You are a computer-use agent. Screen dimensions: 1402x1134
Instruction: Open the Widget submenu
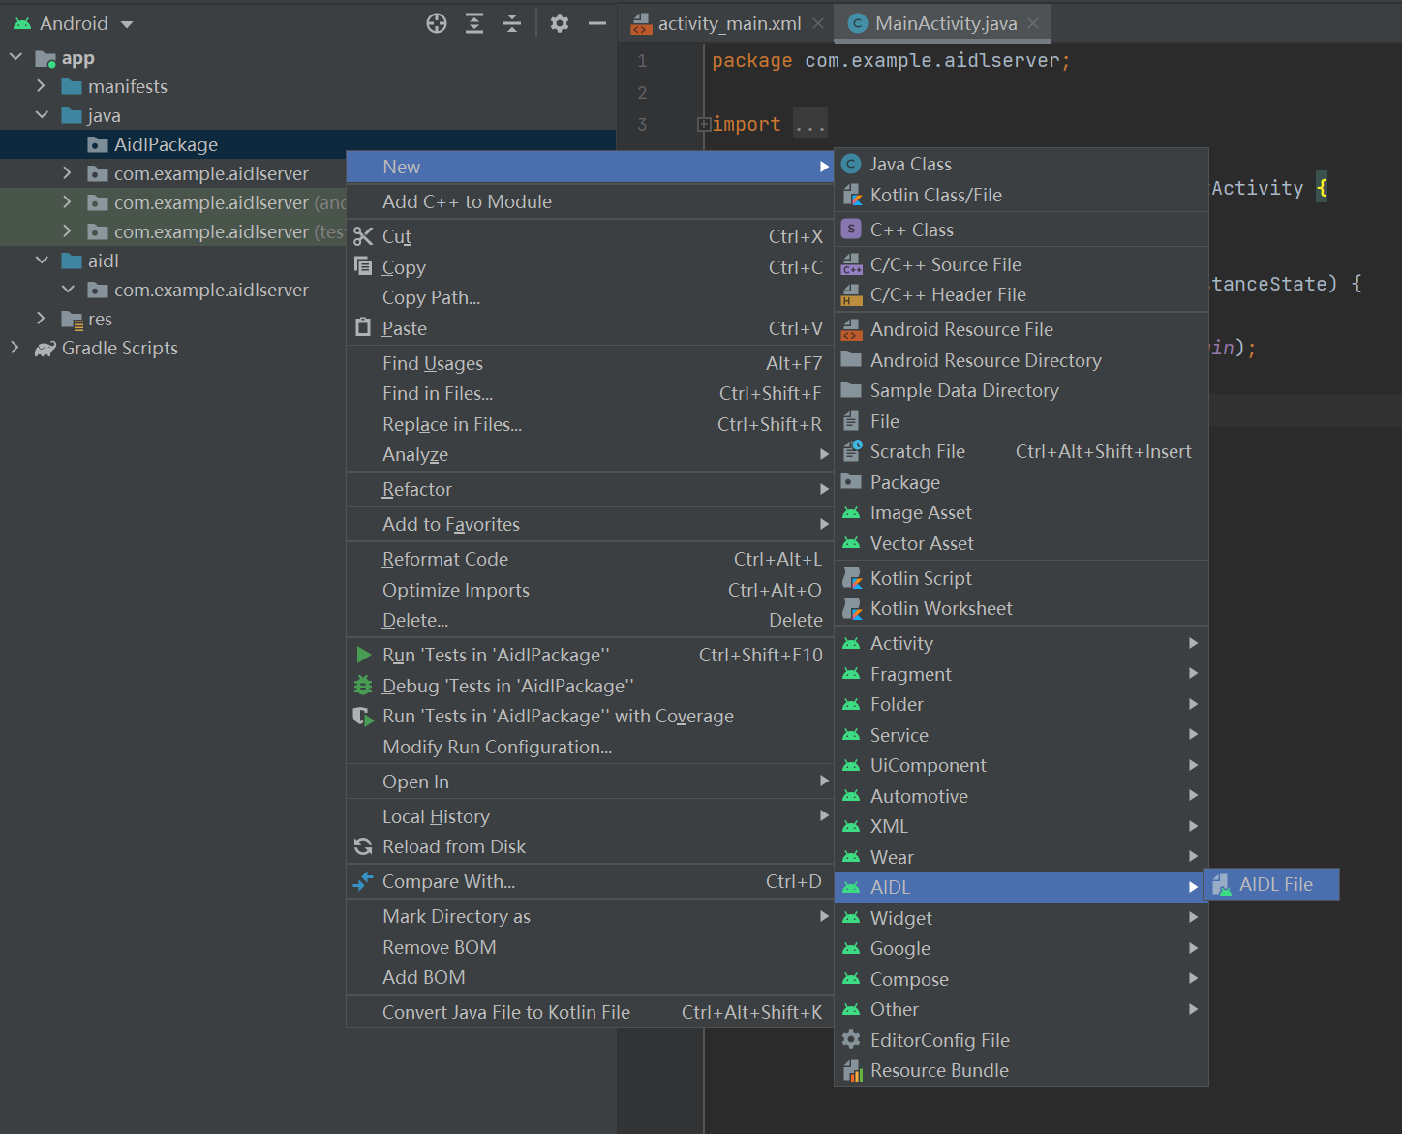(1021, 918)
